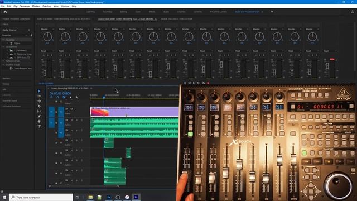Open Task View on taskbar
Screen dimensions: 357x201
point(77,197)
